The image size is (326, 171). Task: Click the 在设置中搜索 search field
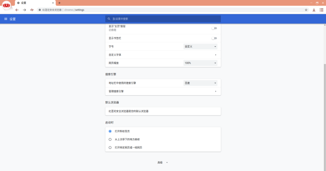coord(163,19)
